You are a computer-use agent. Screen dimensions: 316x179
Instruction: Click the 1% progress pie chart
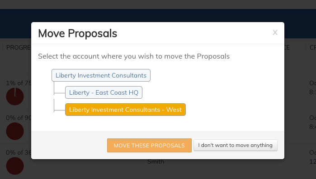(15, 96)
